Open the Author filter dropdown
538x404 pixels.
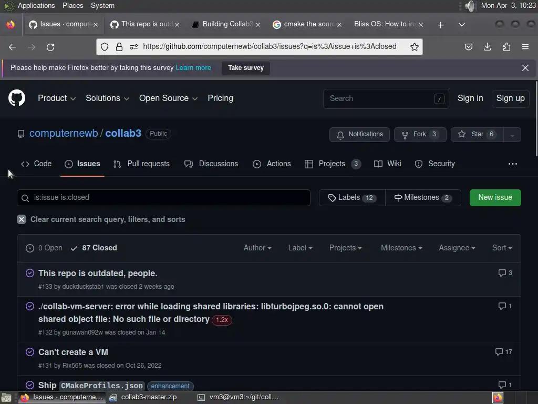(257, 248)
